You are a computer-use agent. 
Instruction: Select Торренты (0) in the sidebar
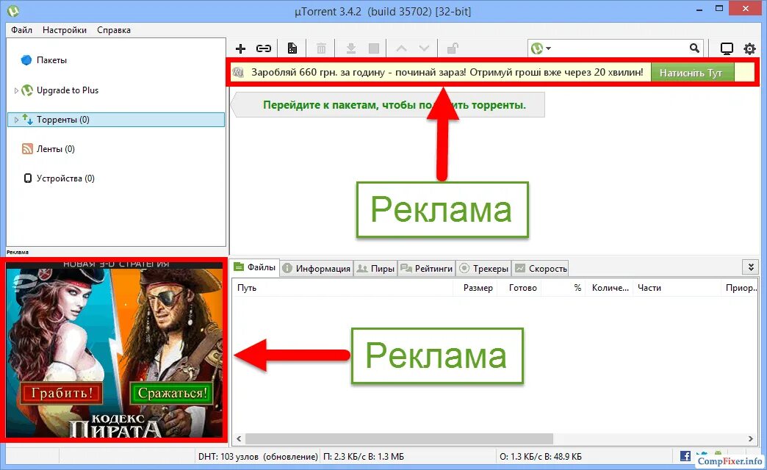click(x=116, y=120)
